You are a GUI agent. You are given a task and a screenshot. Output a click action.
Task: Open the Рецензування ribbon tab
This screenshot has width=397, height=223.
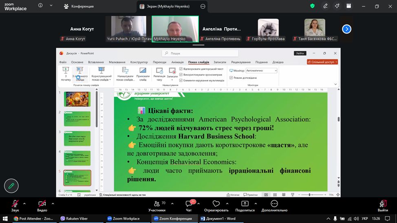(x=240, y=62)
